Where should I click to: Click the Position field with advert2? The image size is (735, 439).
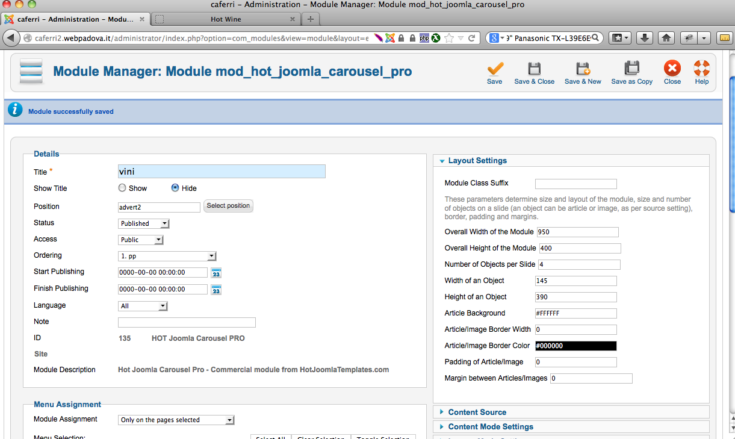[159, 207]
